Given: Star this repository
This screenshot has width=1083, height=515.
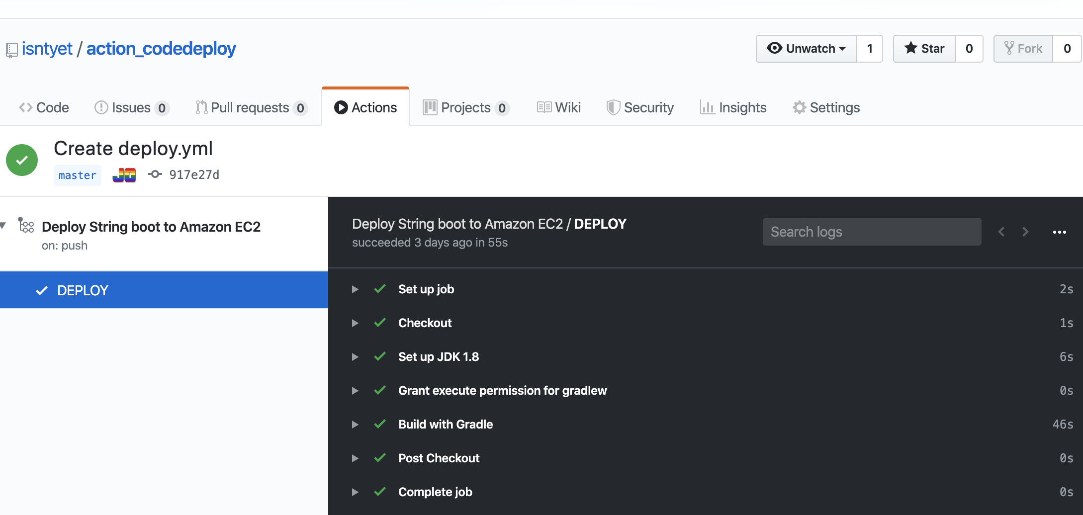Looking at the screenshot, I should pos(924,49).
